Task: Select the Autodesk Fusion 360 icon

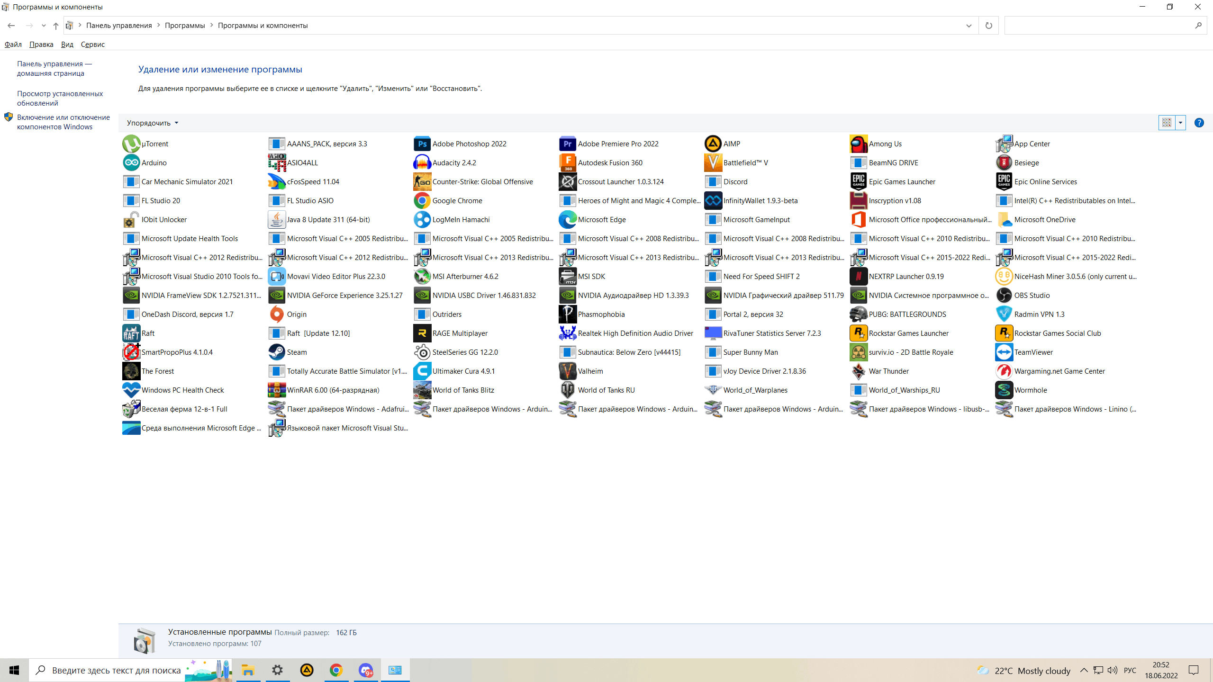Action: 568,163
